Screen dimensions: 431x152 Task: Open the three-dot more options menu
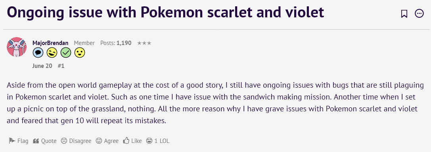[x=419, y=13]
